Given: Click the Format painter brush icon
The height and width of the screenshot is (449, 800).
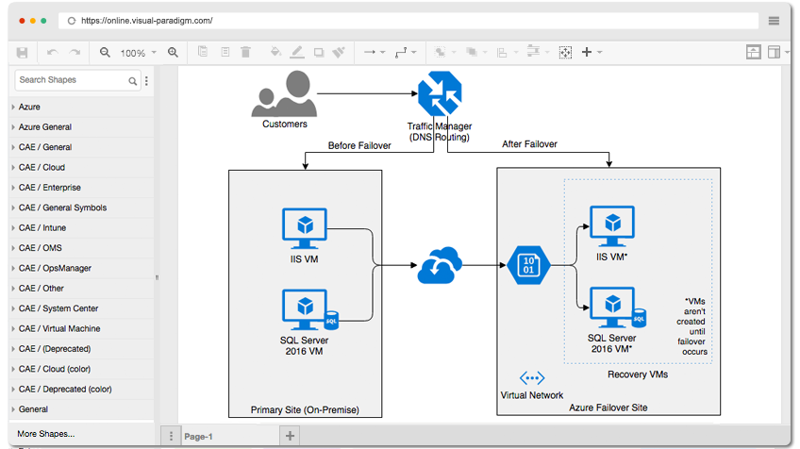Looking at the screenshot, I should tap(339, 52).
